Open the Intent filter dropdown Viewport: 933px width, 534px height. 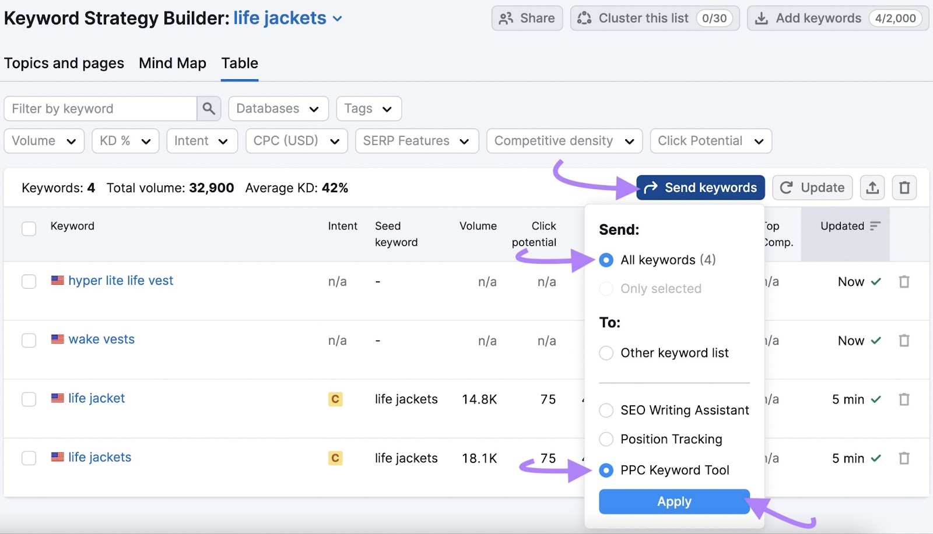pyautogui.click(x=202, y=141)
